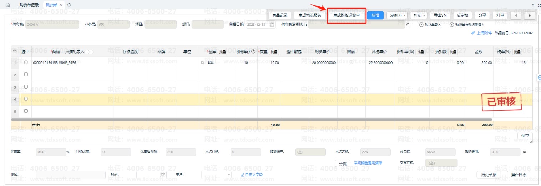Check the checkbox for row 1
This screenshot has height=186, width=541.
click(26, 62)
